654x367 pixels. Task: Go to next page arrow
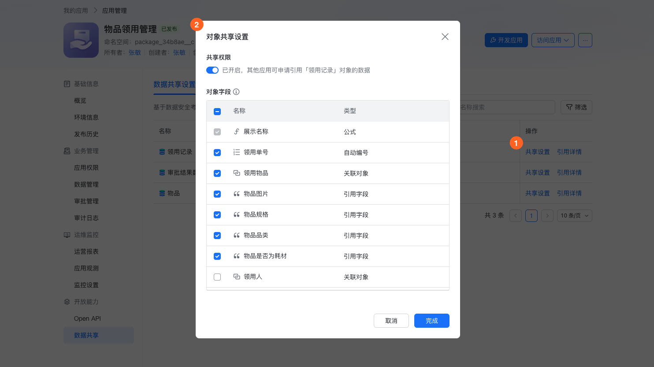(547, 216)
